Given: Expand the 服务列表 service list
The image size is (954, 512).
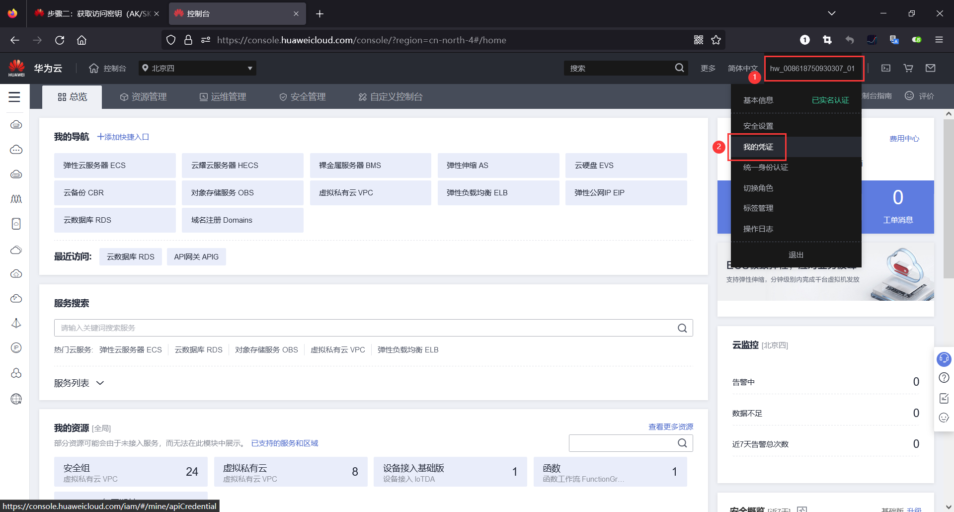Looking at the screenshot, I should 79,383.
